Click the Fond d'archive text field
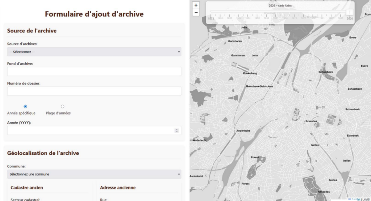The image size is (371, 201). 94,72
